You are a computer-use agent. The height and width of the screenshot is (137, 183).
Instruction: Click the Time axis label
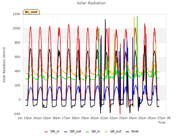pos(162,122)
